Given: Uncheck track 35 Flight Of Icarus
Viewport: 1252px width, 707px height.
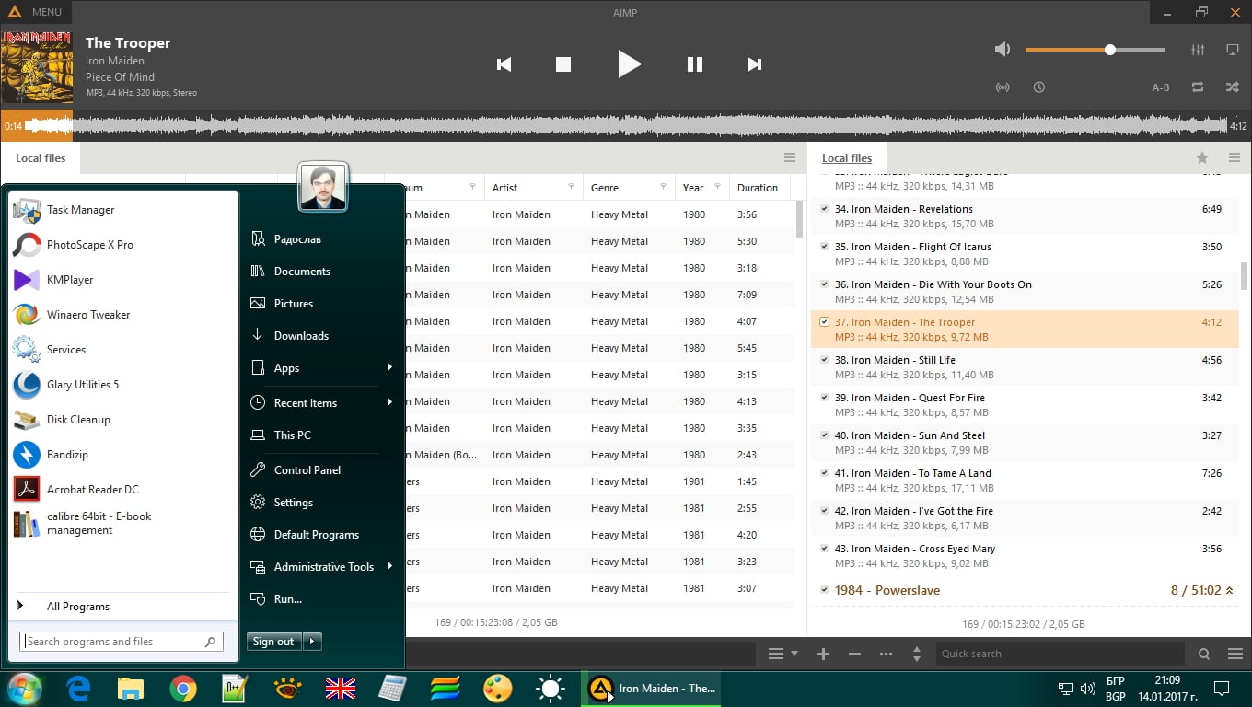Looking at the screenshot, I should [x=825, y=247].
